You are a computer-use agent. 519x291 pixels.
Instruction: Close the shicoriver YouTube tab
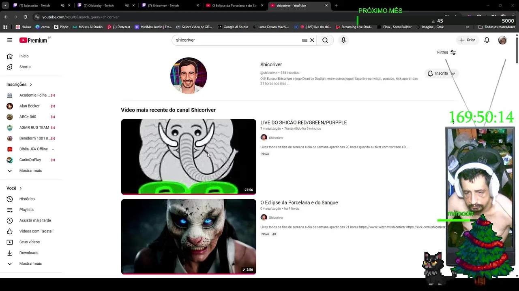click(326, 6)
